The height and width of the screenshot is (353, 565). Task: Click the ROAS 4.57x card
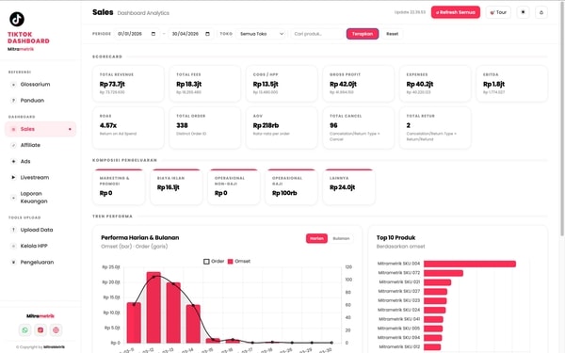point(128,128)
